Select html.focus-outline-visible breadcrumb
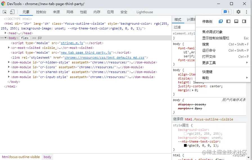 click(x=21, y=157)
